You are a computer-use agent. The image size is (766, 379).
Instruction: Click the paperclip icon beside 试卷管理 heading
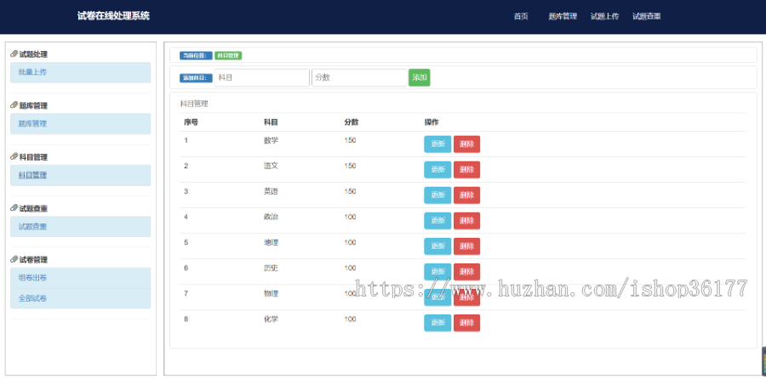pos(14,260)
